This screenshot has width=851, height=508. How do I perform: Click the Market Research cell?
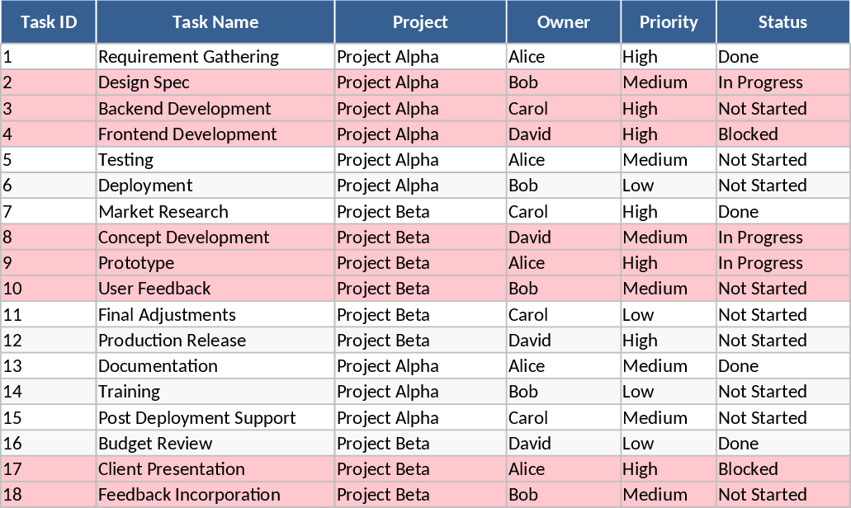click(163, 212)
